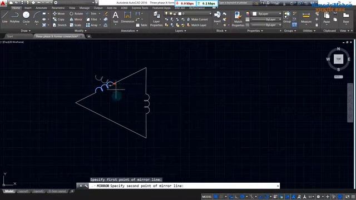
Task: Activate the Stretch command
Action: [x=60, y=25]
